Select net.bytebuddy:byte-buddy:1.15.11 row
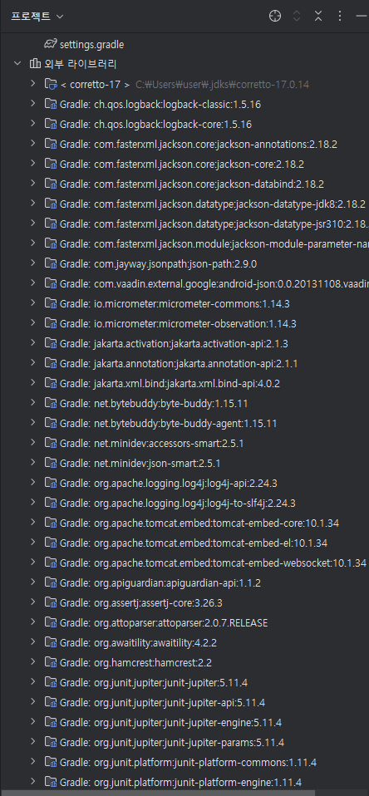This screenshot has width=369, height=796. (x=184, y=404)
